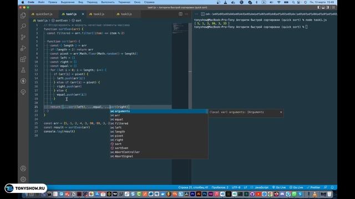Click the editor minimap
The width and height of the screenshot is (355, 199).
(180, 103)
